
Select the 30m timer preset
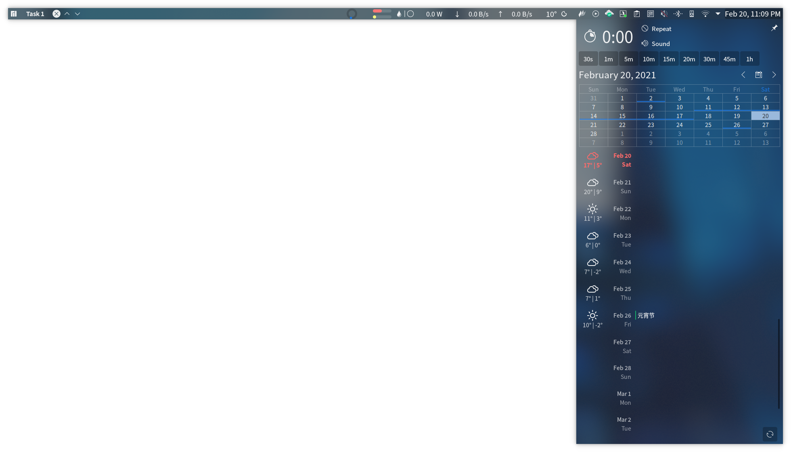point(709,59)
